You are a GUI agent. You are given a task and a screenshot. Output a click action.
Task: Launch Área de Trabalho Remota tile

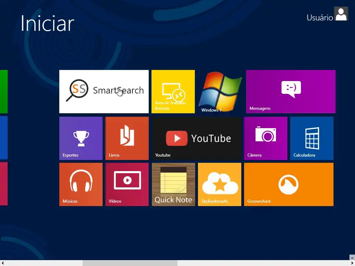pyautogui.click(x=173, y=91)
